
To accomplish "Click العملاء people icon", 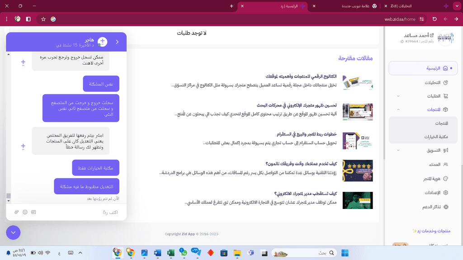I will click(445, 164).
